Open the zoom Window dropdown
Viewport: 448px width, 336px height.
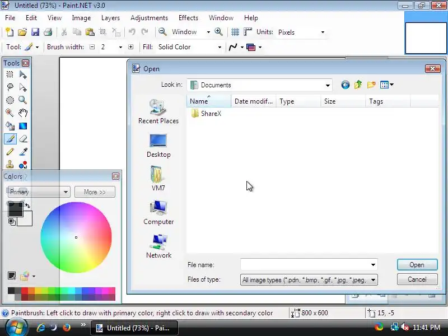[x=208, y=32]
